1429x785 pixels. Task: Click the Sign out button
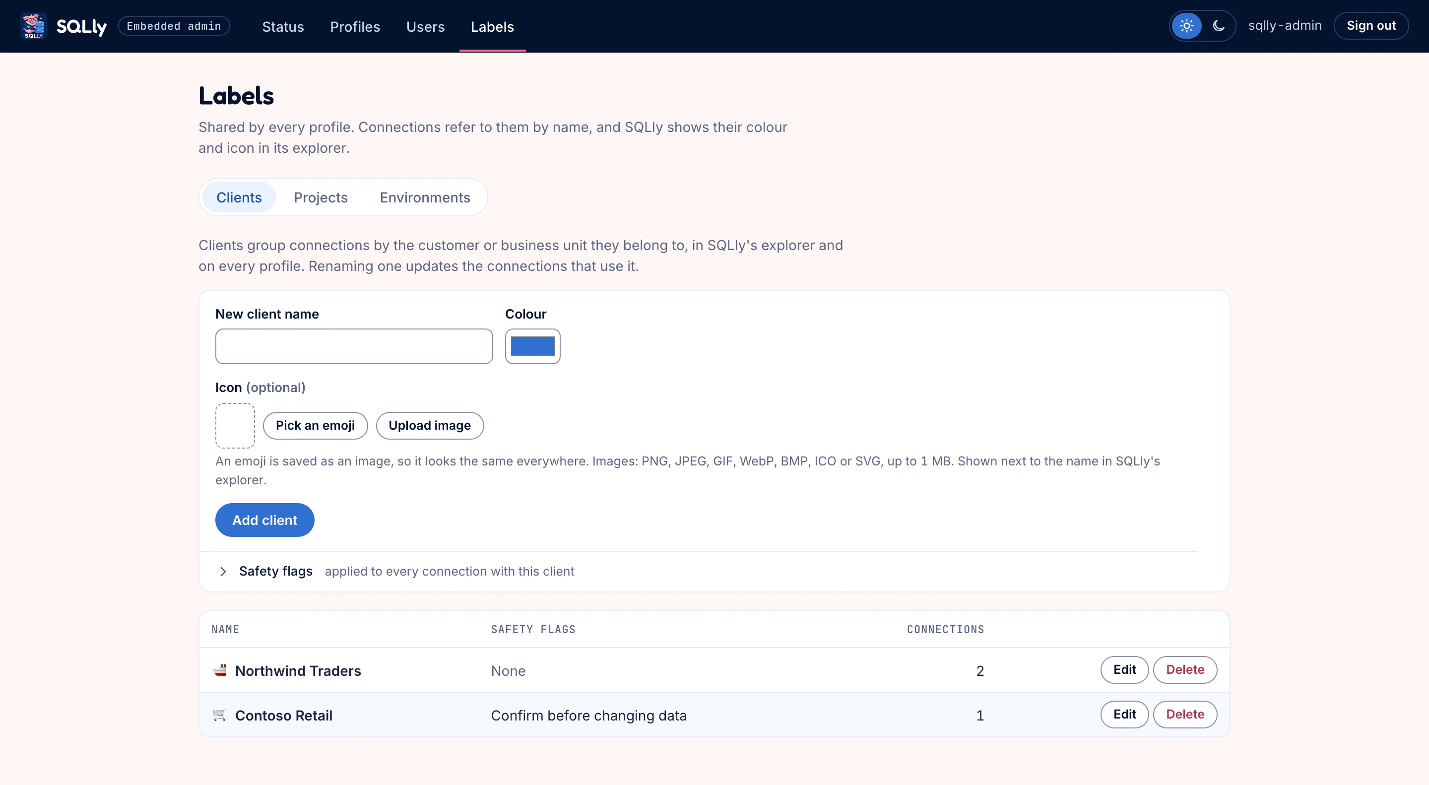1371,26
